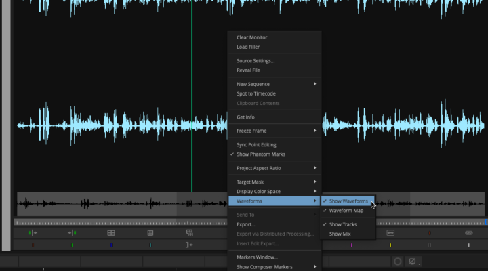Click the green marker with left arrow icon
The height and width of the screenshot is (271, 488).
(33, 233)
